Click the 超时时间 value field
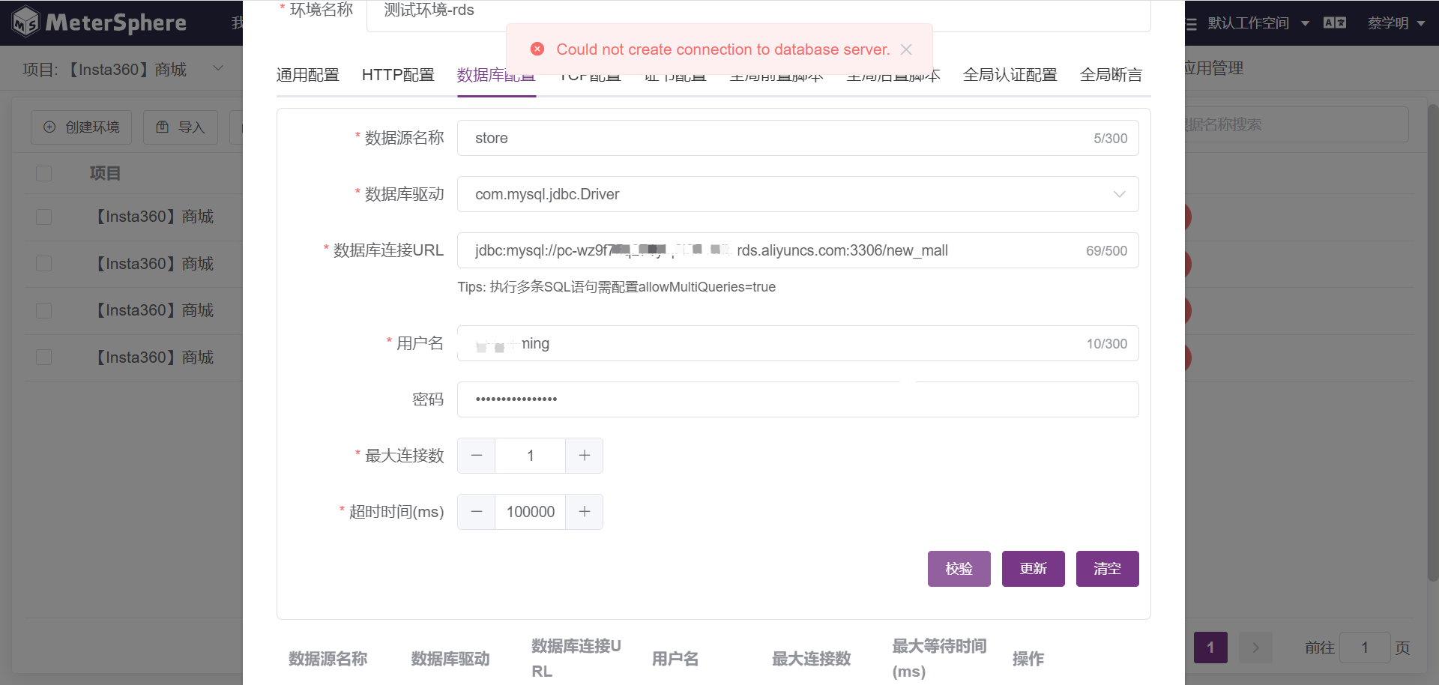This screenshot has width=1439, height=685. click(531, 512)
